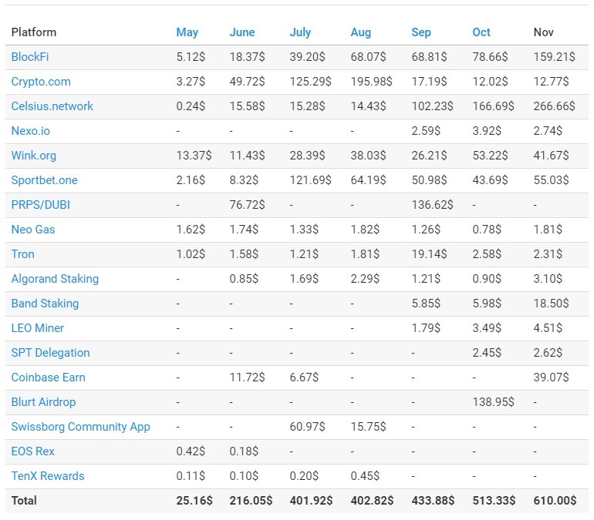Click the PRPS/DUBI link

(x=41, y=205)
